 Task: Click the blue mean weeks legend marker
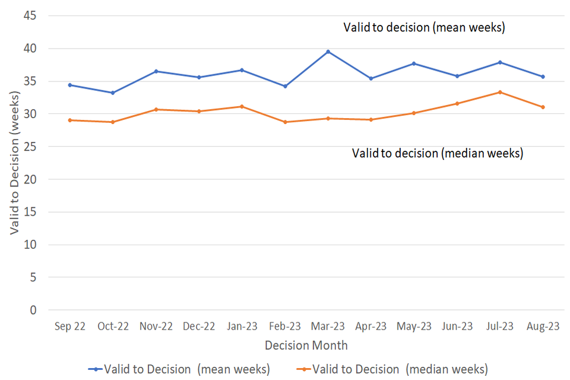94,369
